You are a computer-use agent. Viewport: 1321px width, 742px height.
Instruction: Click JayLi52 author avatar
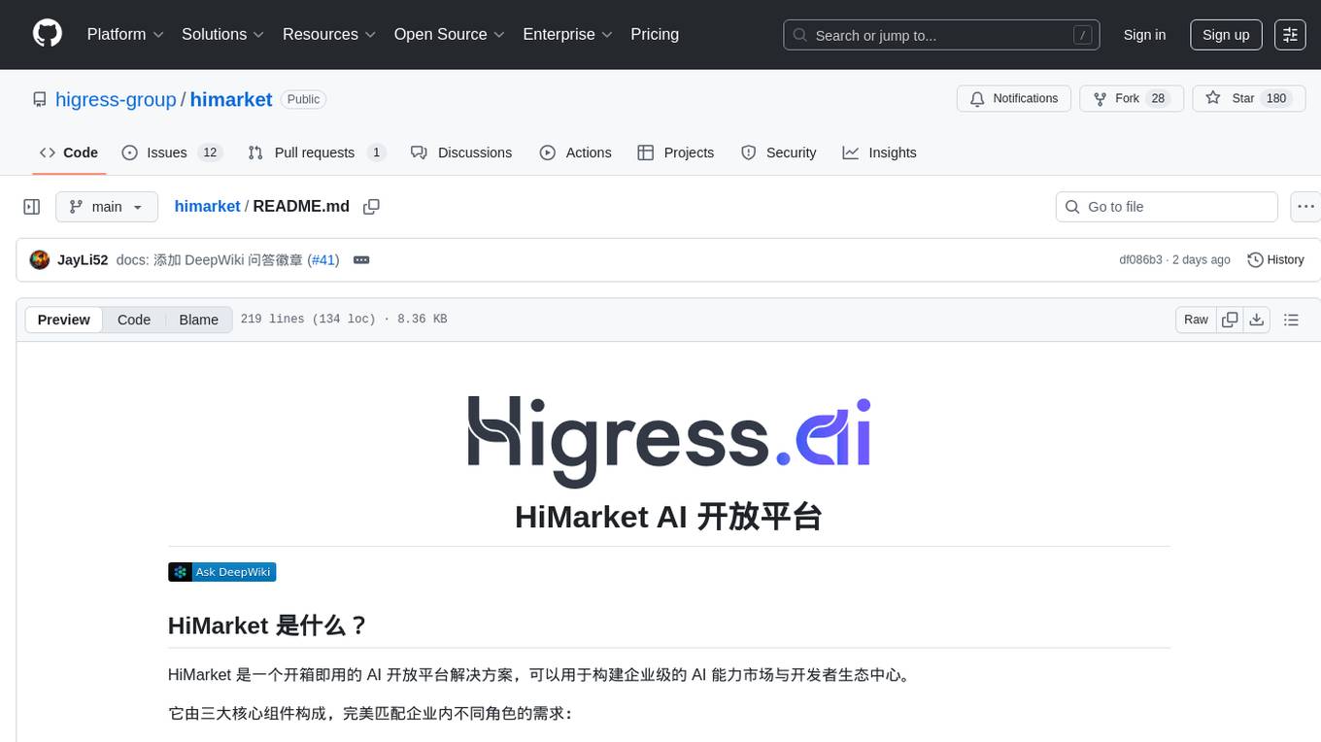click(x=40, y=259)
